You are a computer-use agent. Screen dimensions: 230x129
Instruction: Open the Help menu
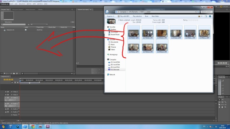46,4
